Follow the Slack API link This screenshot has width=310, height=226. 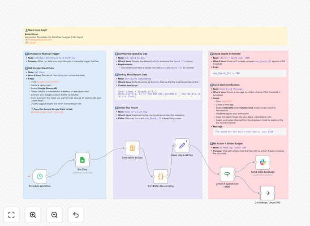[x=227, y=101]
